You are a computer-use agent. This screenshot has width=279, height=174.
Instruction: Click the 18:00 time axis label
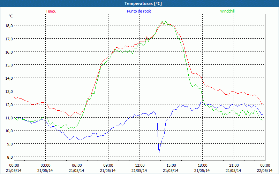(203, 165)
